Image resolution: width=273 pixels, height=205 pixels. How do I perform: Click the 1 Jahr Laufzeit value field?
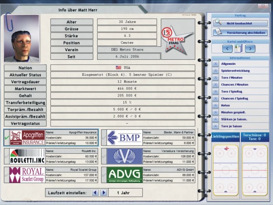coord(125,193)
